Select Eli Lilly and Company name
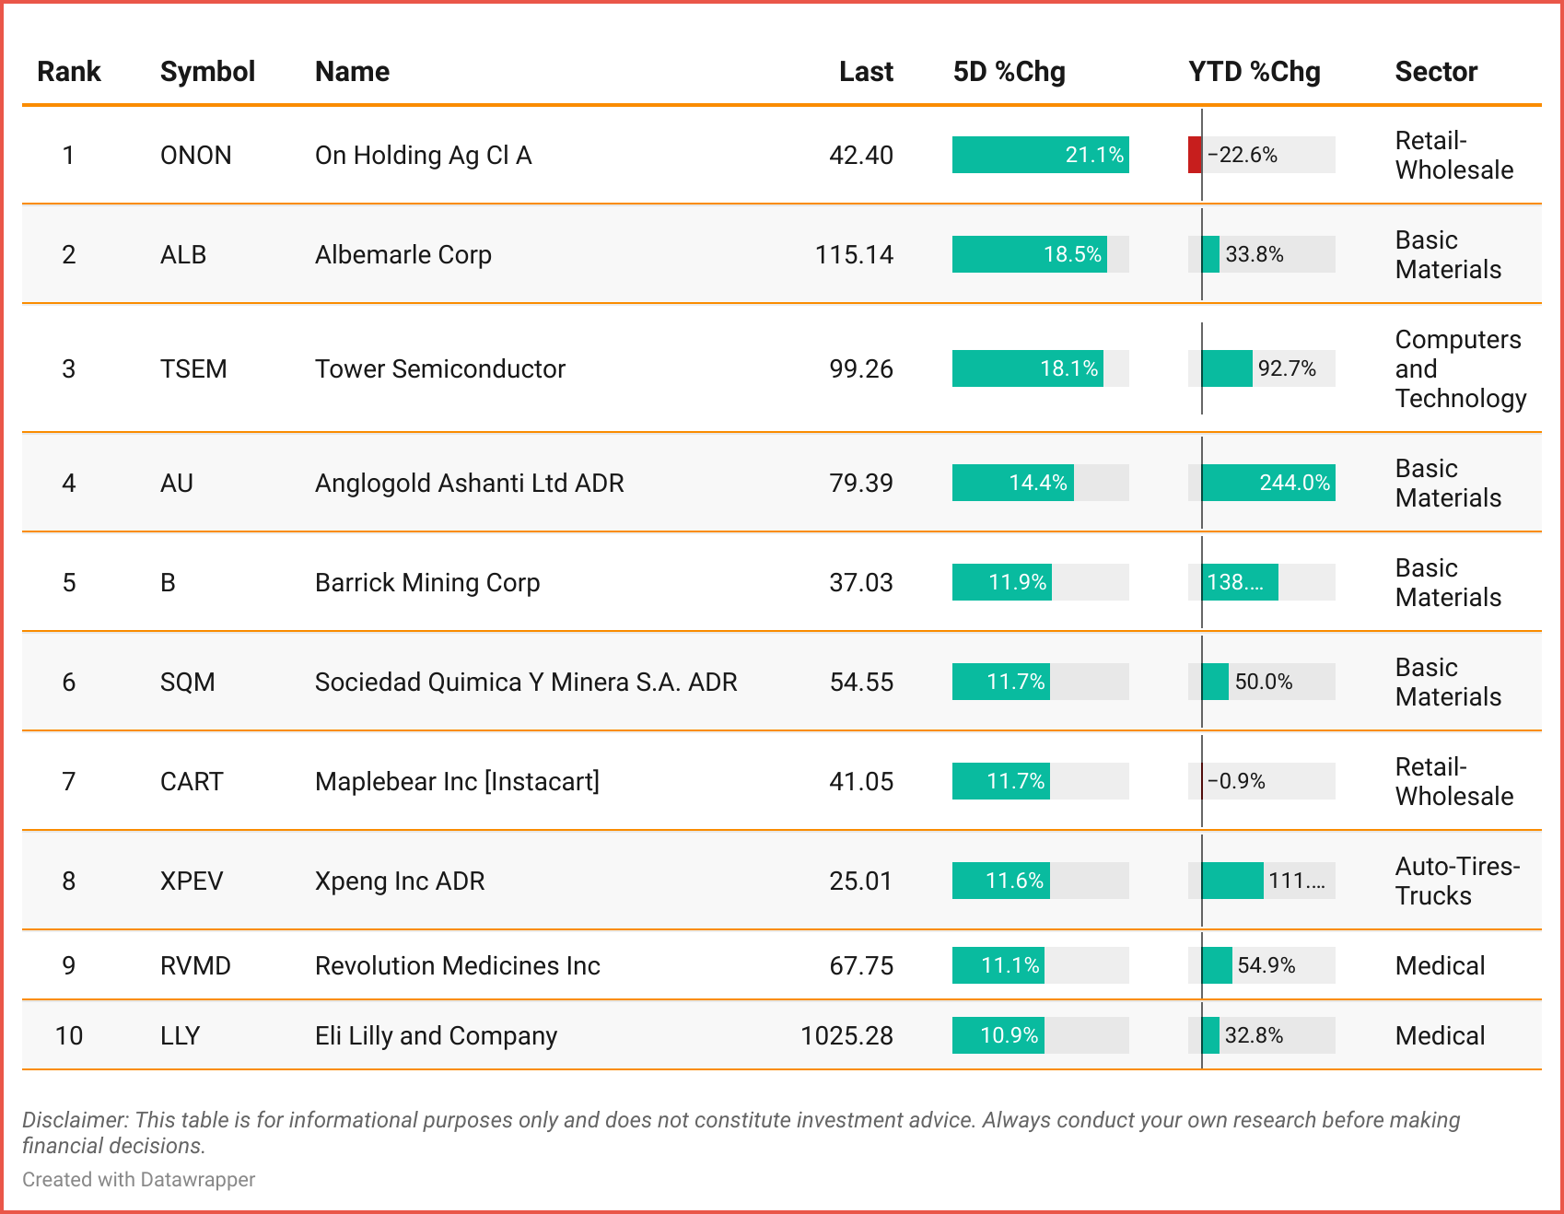 point(436,1035)
